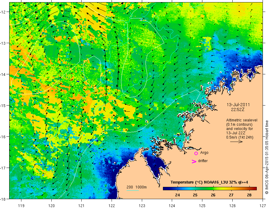
Task: Click the color bar tick label 27
Action: click(x=231, y=195)
